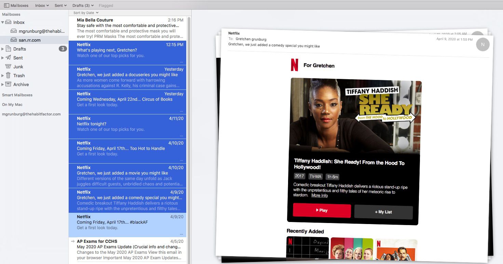Click the title Tiffany Haddish: She Ready!
Image resolution: width=503 pixels, height=264 pixels.
click(349, 165)
